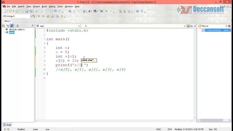
Task: Open the compiler [D] mingw5 dropdown
Action: pyautogui.click(x=31, y=16)
